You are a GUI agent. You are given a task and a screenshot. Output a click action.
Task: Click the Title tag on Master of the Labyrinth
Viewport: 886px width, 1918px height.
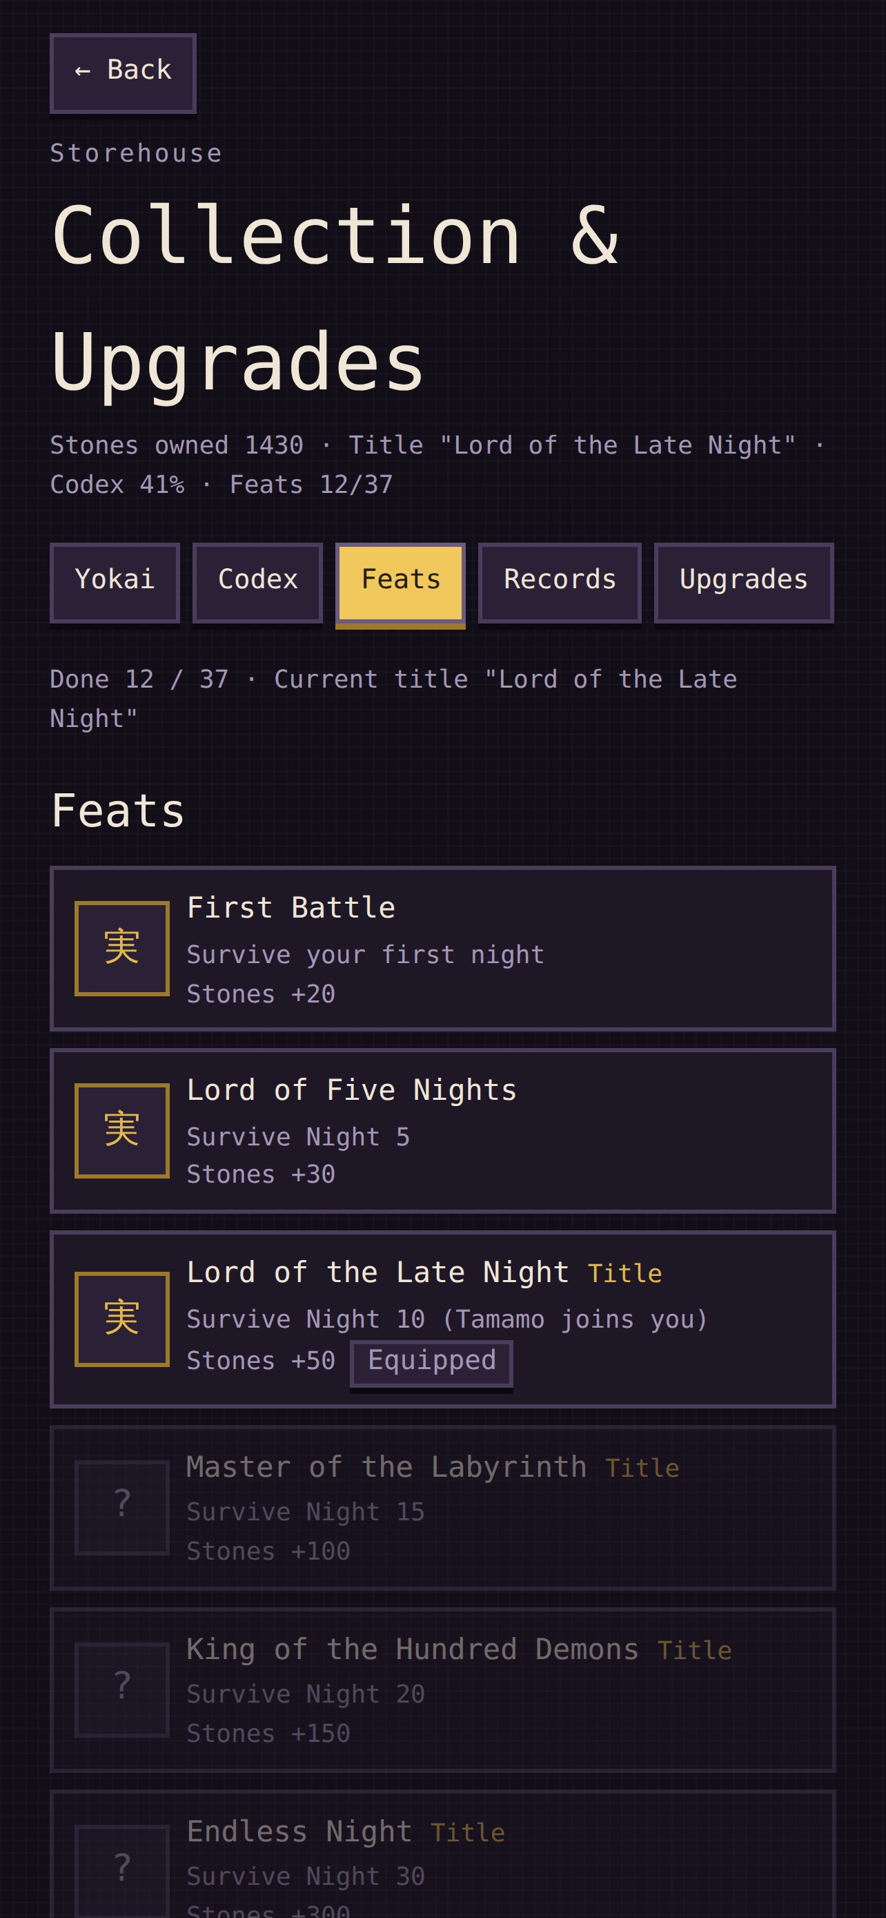642,1469
